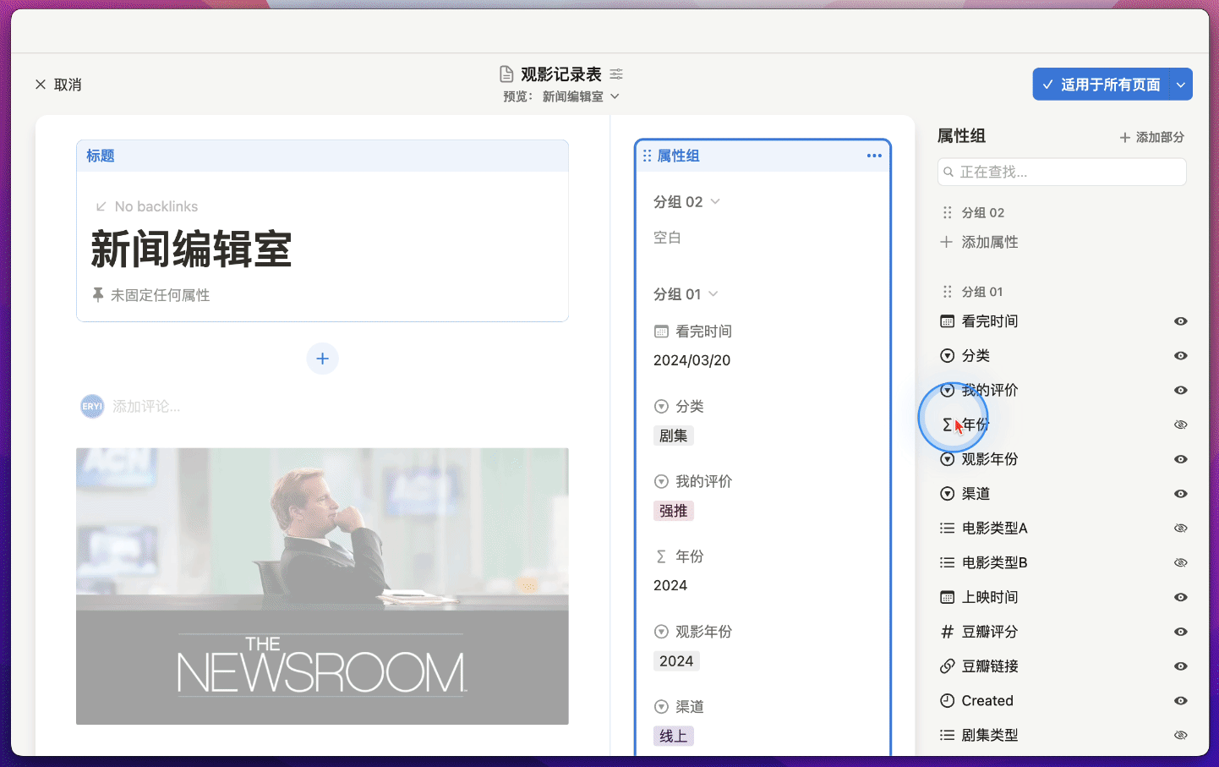Click the Created clock icon in the property list
Viewport: 1219px width, 767px height.
tap(947, 701)
